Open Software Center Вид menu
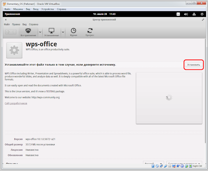The height and width of the screenshot is (171, 208). [25, 24]
